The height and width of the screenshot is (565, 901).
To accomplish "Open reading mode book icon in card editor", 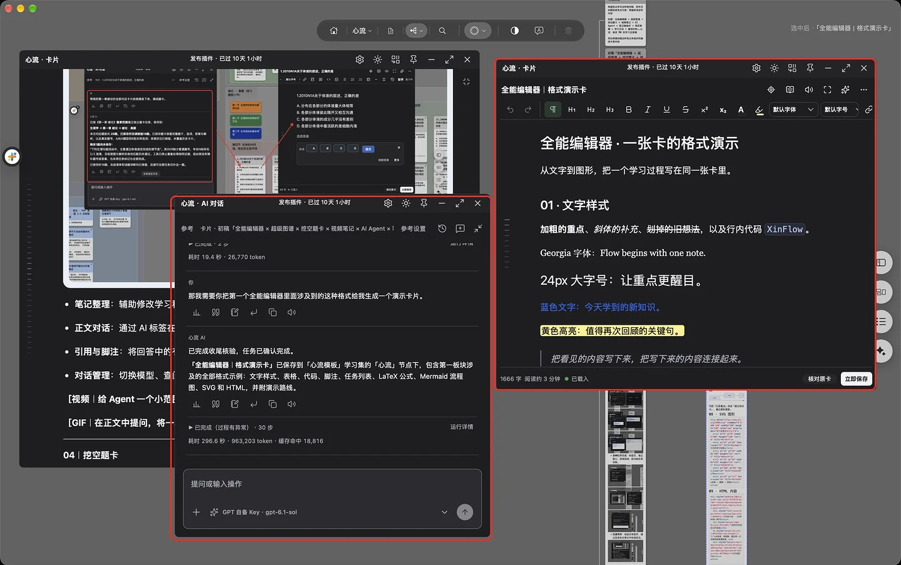I will (x=790, y=89).
